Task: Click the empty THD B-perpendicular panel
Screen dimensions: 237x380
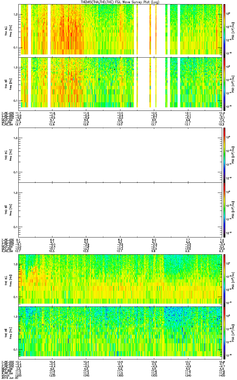Action: (120, 155)
